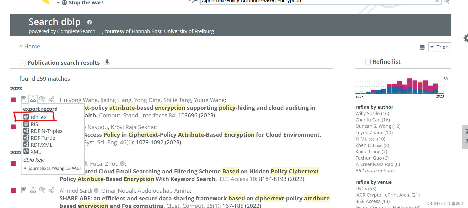Refine by author Duncan S. Wong
The width and height of the screenshot is (468, 208).
378,126
